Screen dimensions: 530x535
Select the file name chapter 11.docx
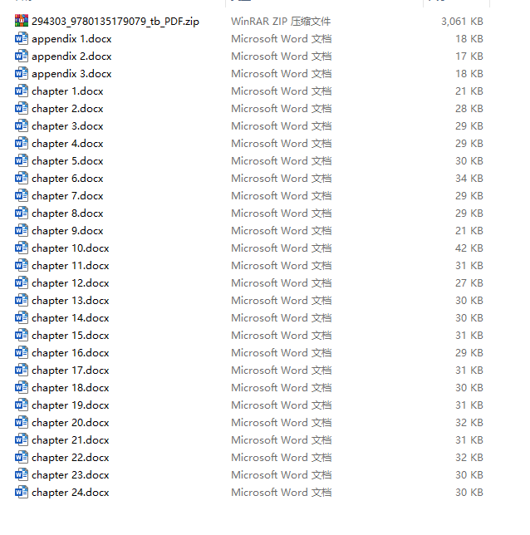[71, 266]
